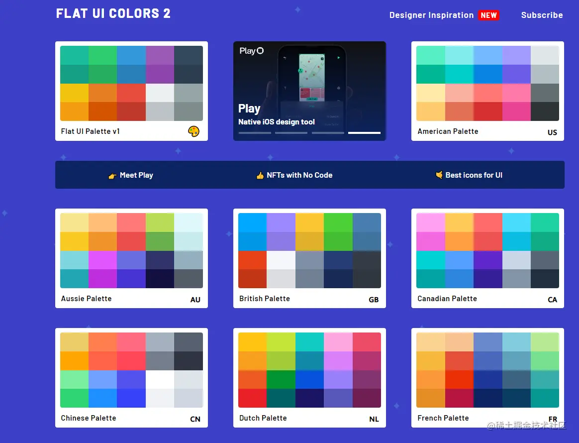
Task: Pick the magenta swatch in Aussie Palette
Action: (x=102, y=260)
